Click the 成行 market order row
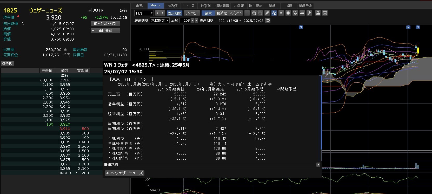The height and width of the screenshot is (194, 432). [x=65, y=75]
